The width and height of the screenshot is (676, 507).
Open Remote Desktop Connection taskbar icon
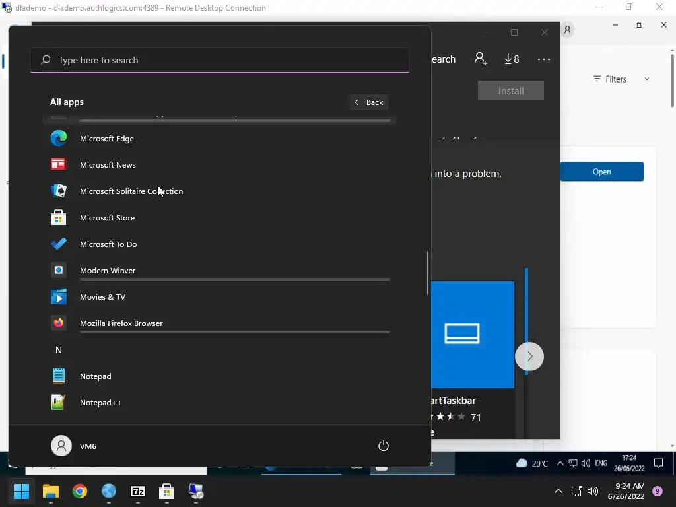(x=196, y=491)
